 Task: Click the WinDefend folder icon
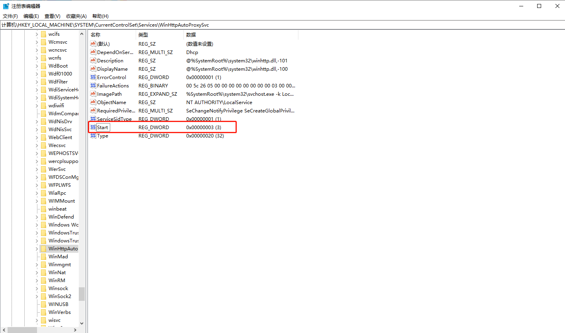click(x=44, y=217)
